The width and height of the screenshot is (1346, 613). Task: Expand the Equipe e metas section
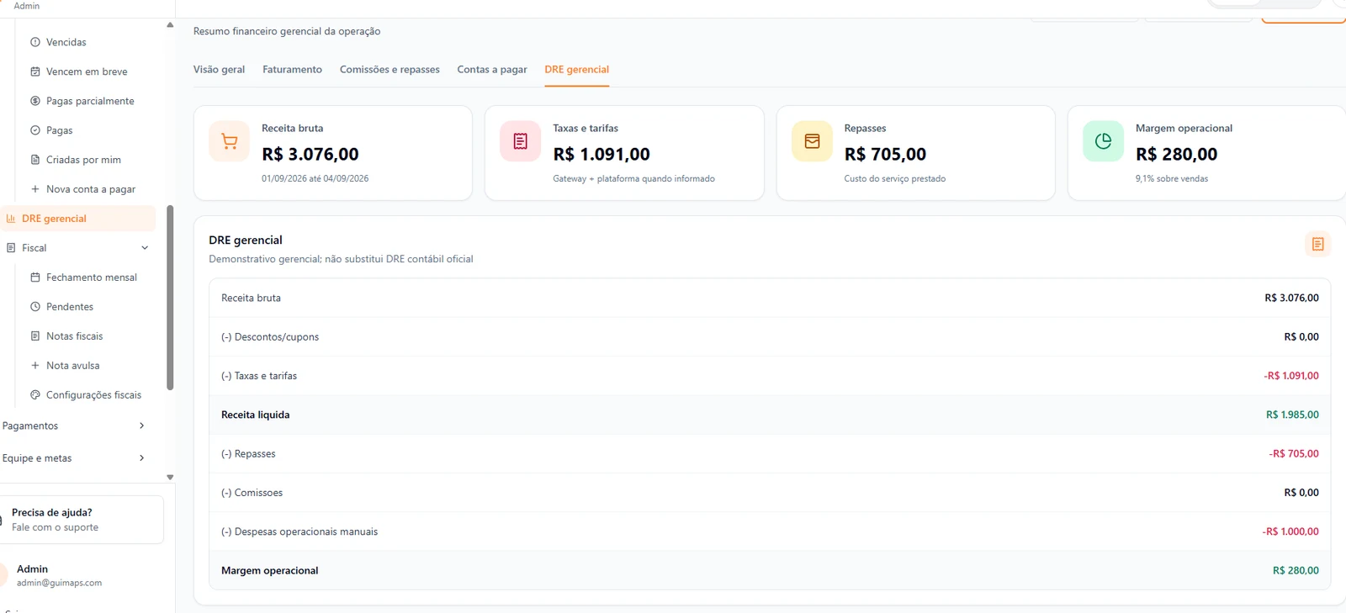pyautogui.click(x=74, y=458)
